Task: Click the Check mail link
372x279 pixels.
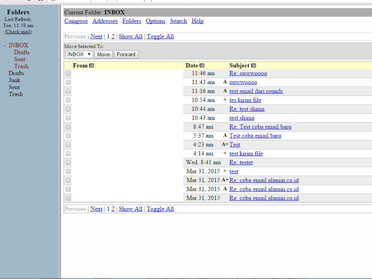Action: (18, 32)
